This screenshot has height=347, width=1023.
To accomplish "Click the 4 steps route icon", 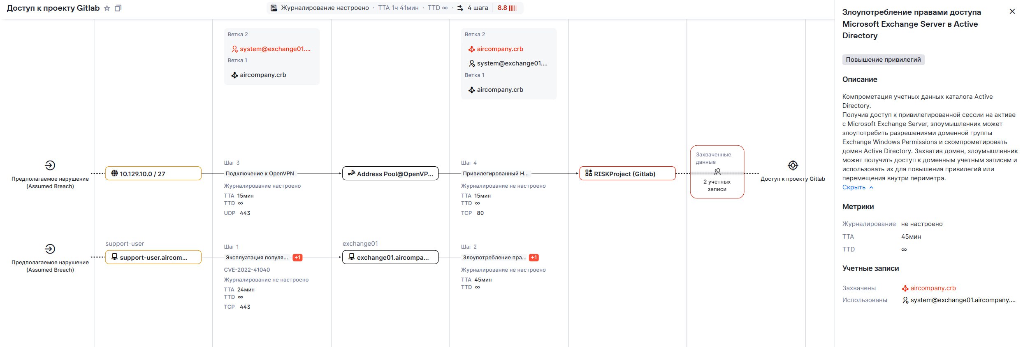I will pos(460,8).
